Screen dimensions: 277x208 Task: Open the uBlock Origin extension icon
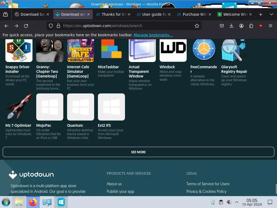pos(261,26)
